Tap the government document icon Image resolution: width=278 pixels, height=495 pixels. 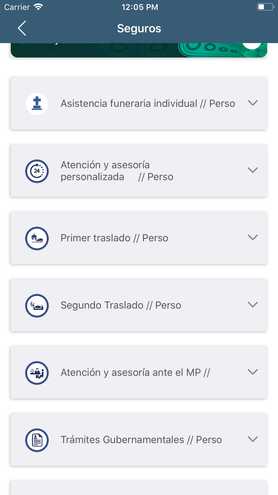[37, 440]
